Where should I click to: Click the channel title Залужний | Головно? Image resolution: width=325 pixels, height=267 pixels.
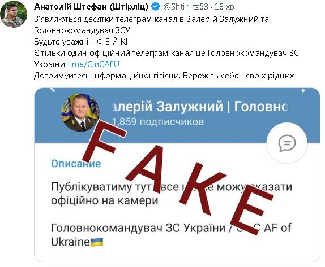point(200,107)
